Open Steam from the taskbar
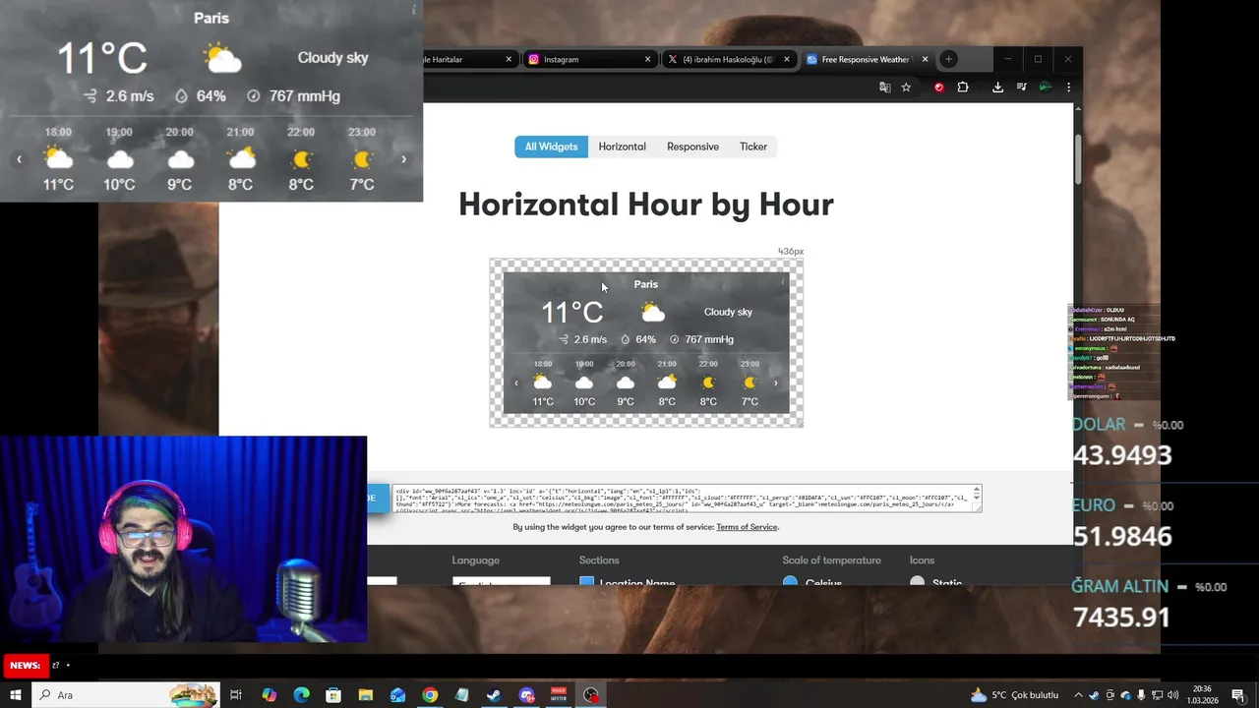Image resolution: width=1259 pixels, height=708 pixels. coord(494,695)
